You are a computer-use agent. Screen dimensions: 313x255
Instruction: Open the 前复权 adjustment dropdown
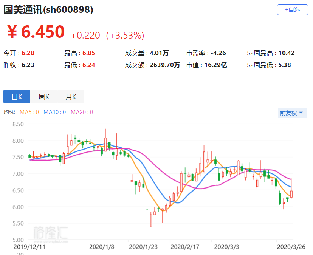click(292, 113)
